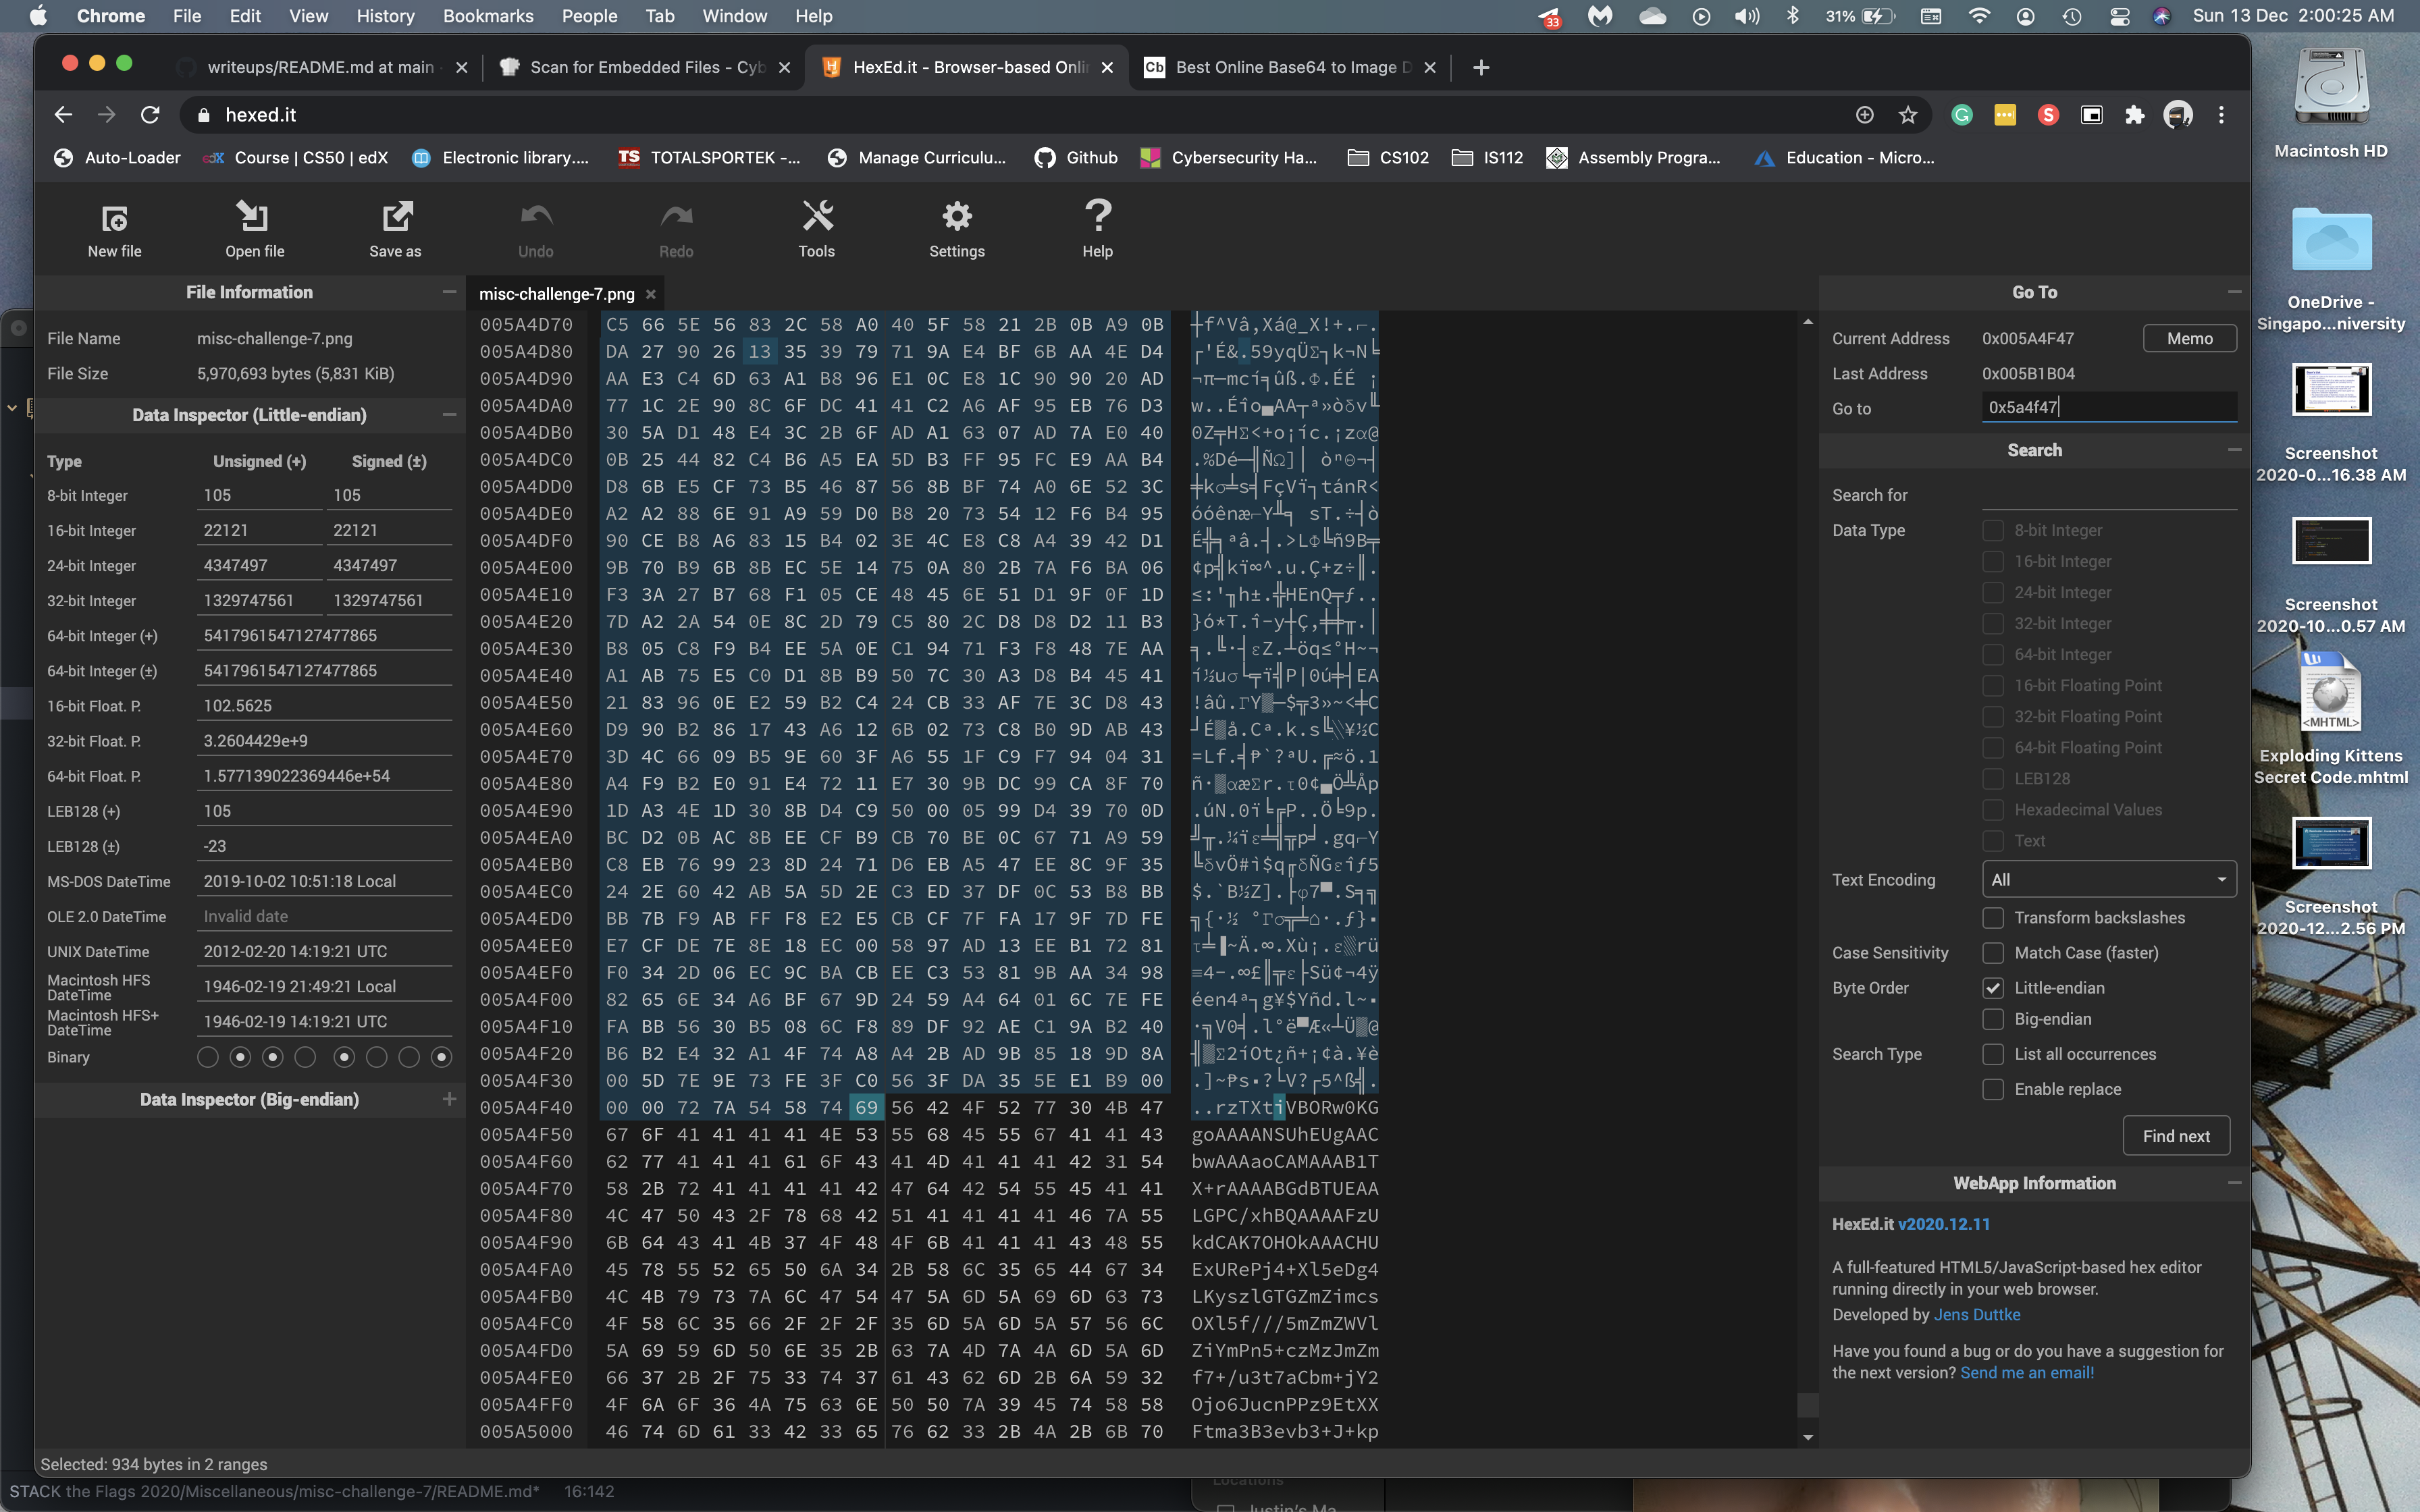Check List all occurrences option
This screenshot has width=2420, height=1512.
1993,1053
